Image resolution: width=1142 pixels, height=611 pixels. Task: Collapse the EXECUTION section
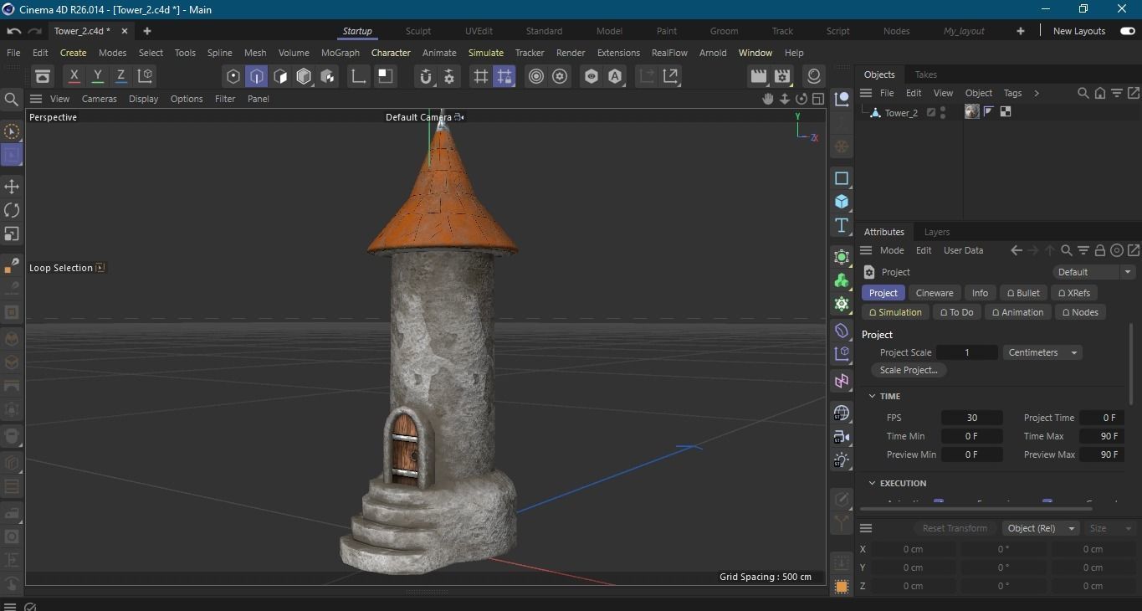872,483
